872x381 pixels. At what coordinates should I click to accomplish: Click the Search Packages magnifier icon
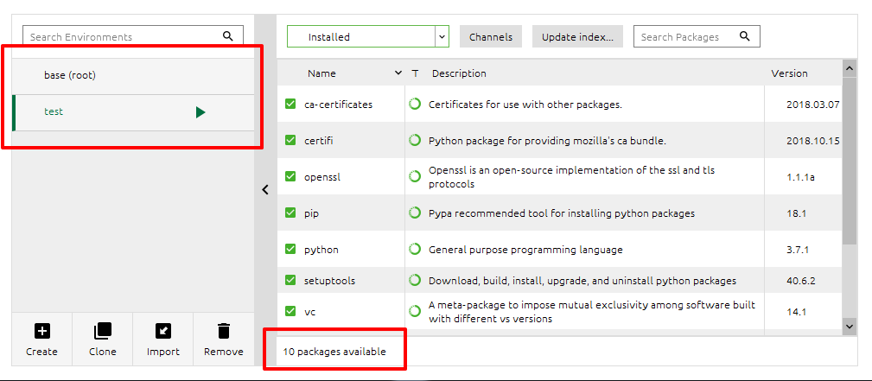tap(745, 36)
